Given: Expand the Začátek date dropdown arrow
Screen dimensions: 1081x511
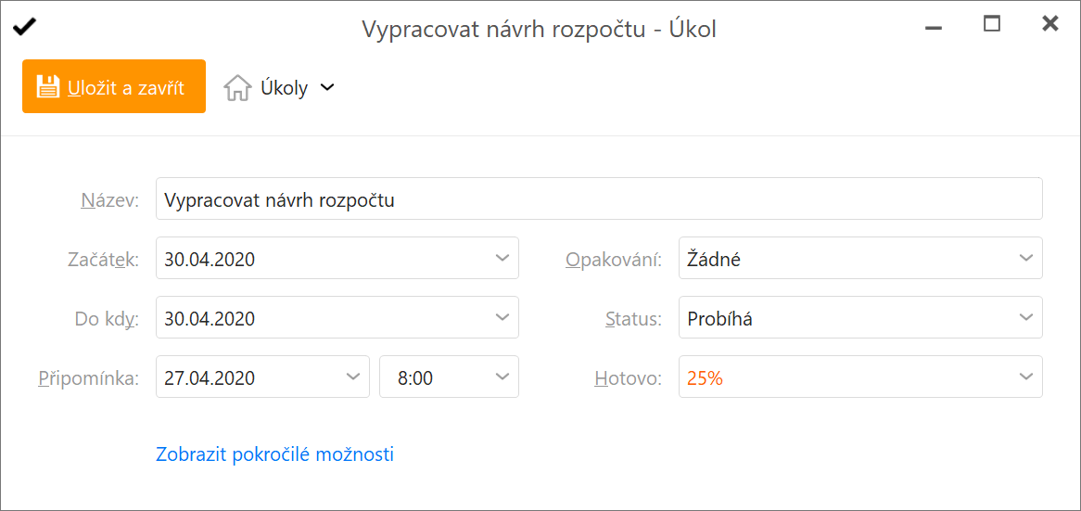Looking at the screenshot, I should (x=502, y=258).
